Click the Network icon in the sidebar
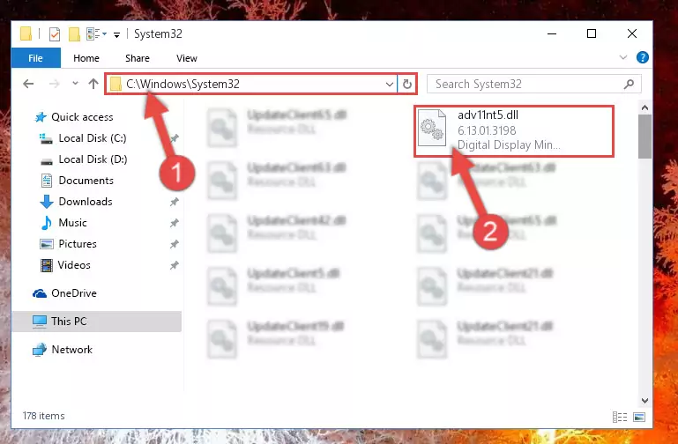 [40, 350]
